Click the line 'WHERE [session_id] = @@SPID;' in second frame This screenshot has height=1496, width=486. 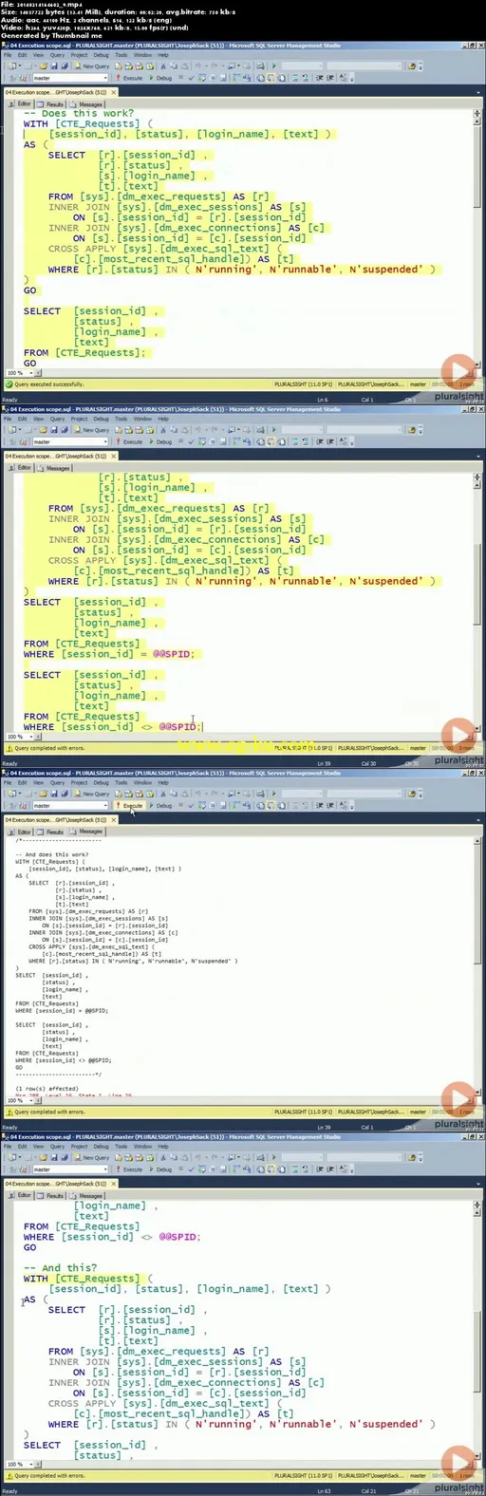[109, 654]
